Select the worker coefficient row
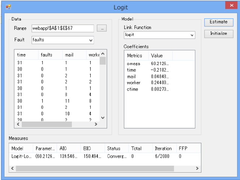This screenshot has width=240, height=180. [159, 83]
